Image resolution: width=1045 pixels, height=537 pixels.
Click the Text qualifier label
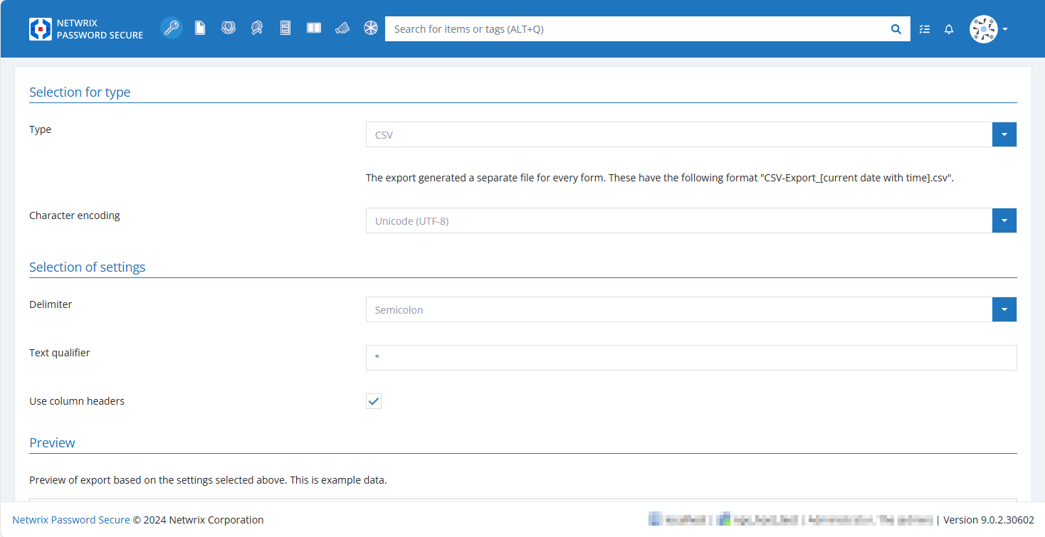click(x=60, y=353)
